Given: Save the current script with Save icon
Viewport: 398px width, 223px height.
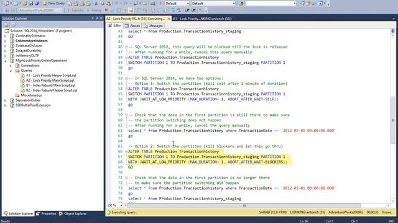Looking at the screenshot, I should (x=31, y=4).
